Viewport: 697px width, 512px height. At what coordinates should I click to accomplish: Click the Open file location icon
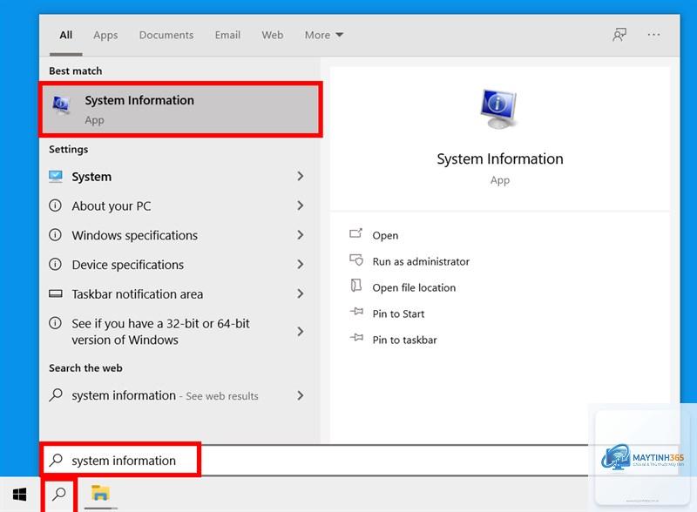356,286
